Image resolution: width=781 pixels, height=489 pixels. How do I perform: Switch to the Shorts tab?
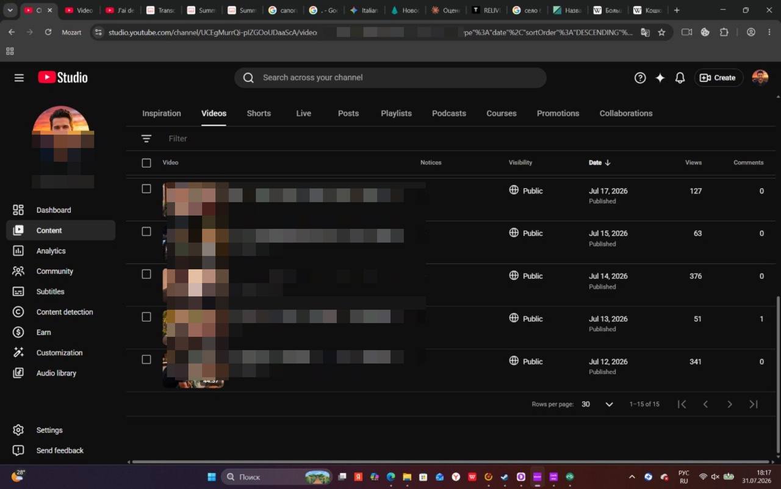[x=259, y=114]
